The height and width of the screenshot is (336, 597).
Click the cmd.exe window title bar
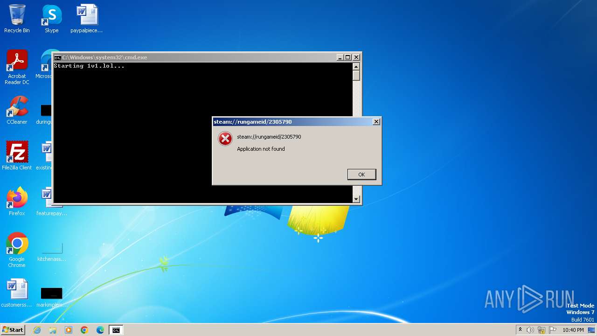click(x=207, y=57)
